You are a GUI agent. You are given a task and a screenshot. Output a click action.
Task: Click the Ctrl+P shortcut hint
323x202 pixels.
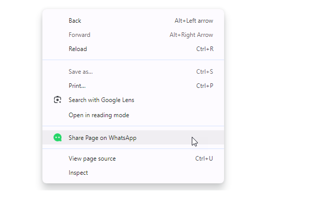point(204,86)
